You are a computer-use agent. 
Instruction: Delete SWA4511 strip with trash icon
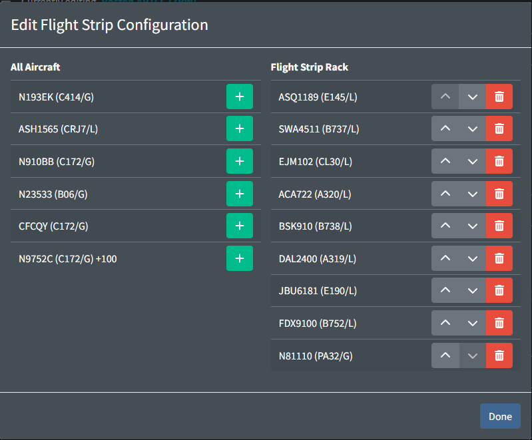coord(499,128)
